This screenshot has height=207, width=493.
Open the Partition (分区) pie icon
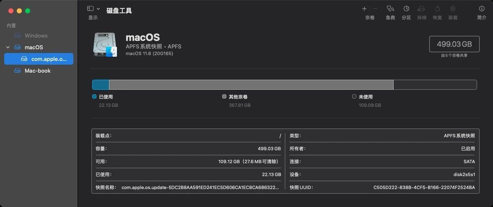click(406, 9)
